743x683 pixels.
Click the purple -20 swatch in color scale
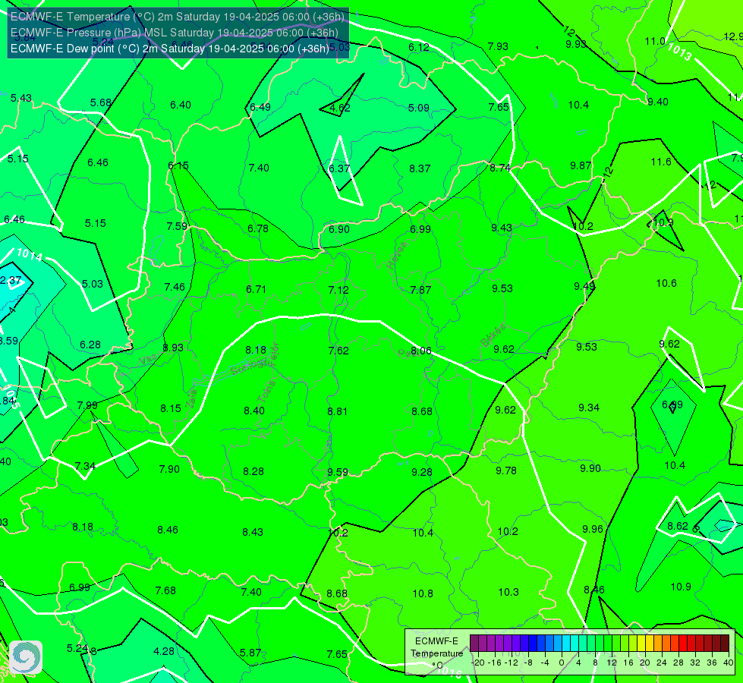point(474,644)
